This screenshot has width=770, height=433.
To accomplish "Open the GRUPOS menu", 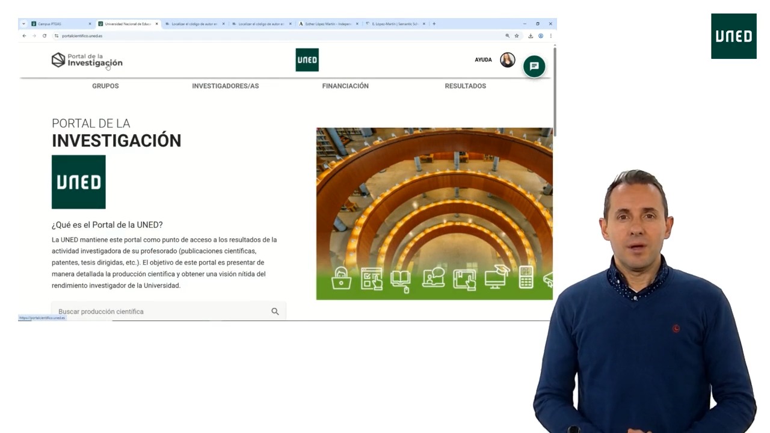I will point(105,86).
